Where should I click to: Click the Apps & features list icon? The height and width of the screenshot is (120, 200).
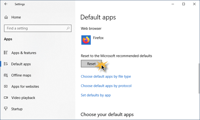pos(6,53)
